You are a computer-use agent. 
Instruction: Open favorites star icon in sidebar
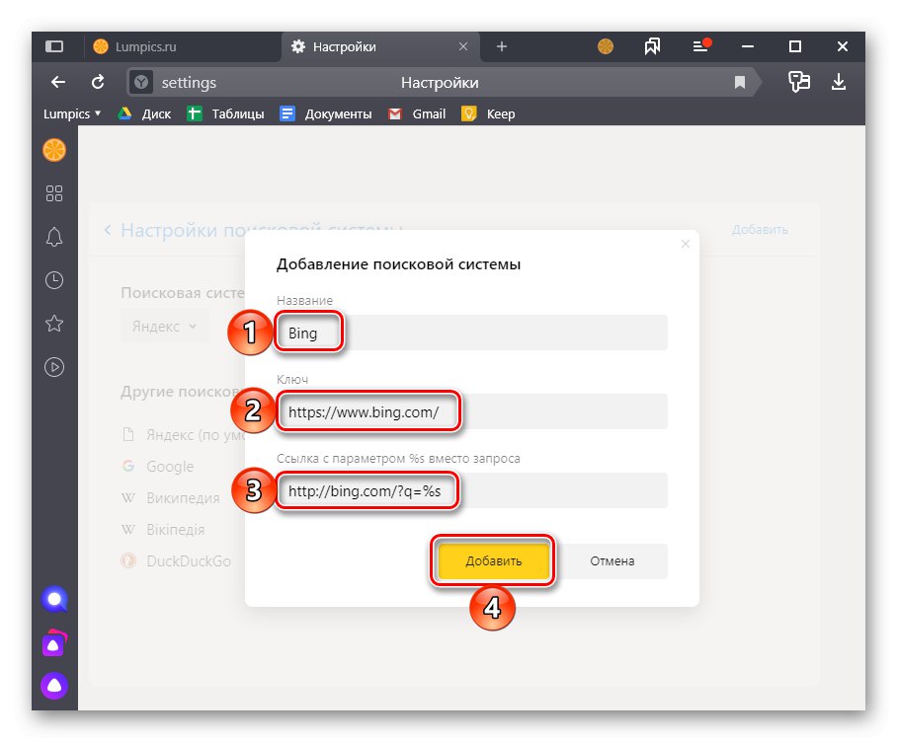54,324
